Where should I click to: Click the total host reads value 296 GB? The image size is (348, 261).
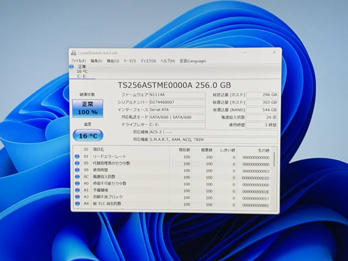(x=262, y=95)
